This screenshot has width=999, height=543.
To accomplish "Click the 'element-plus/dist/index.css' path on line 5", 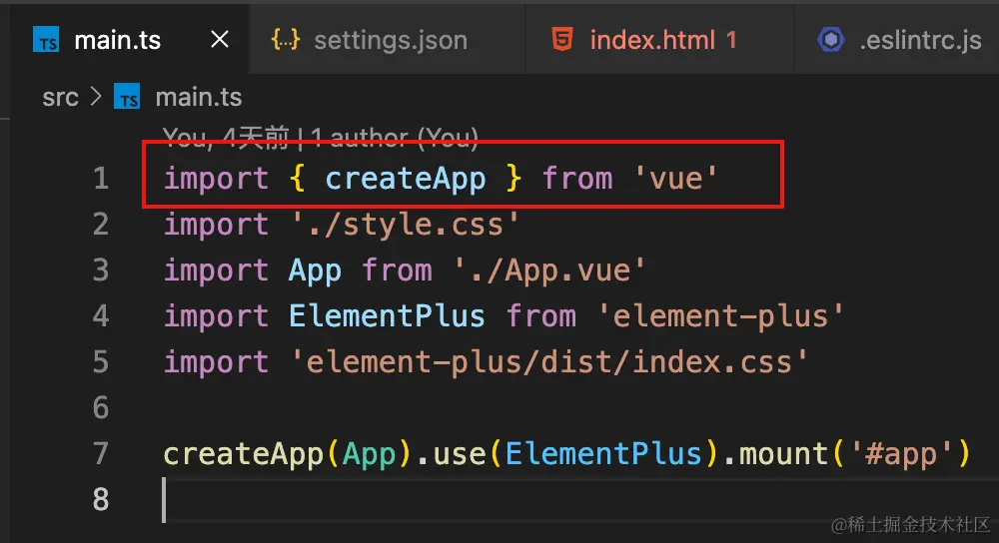I will tap(549, 362).
